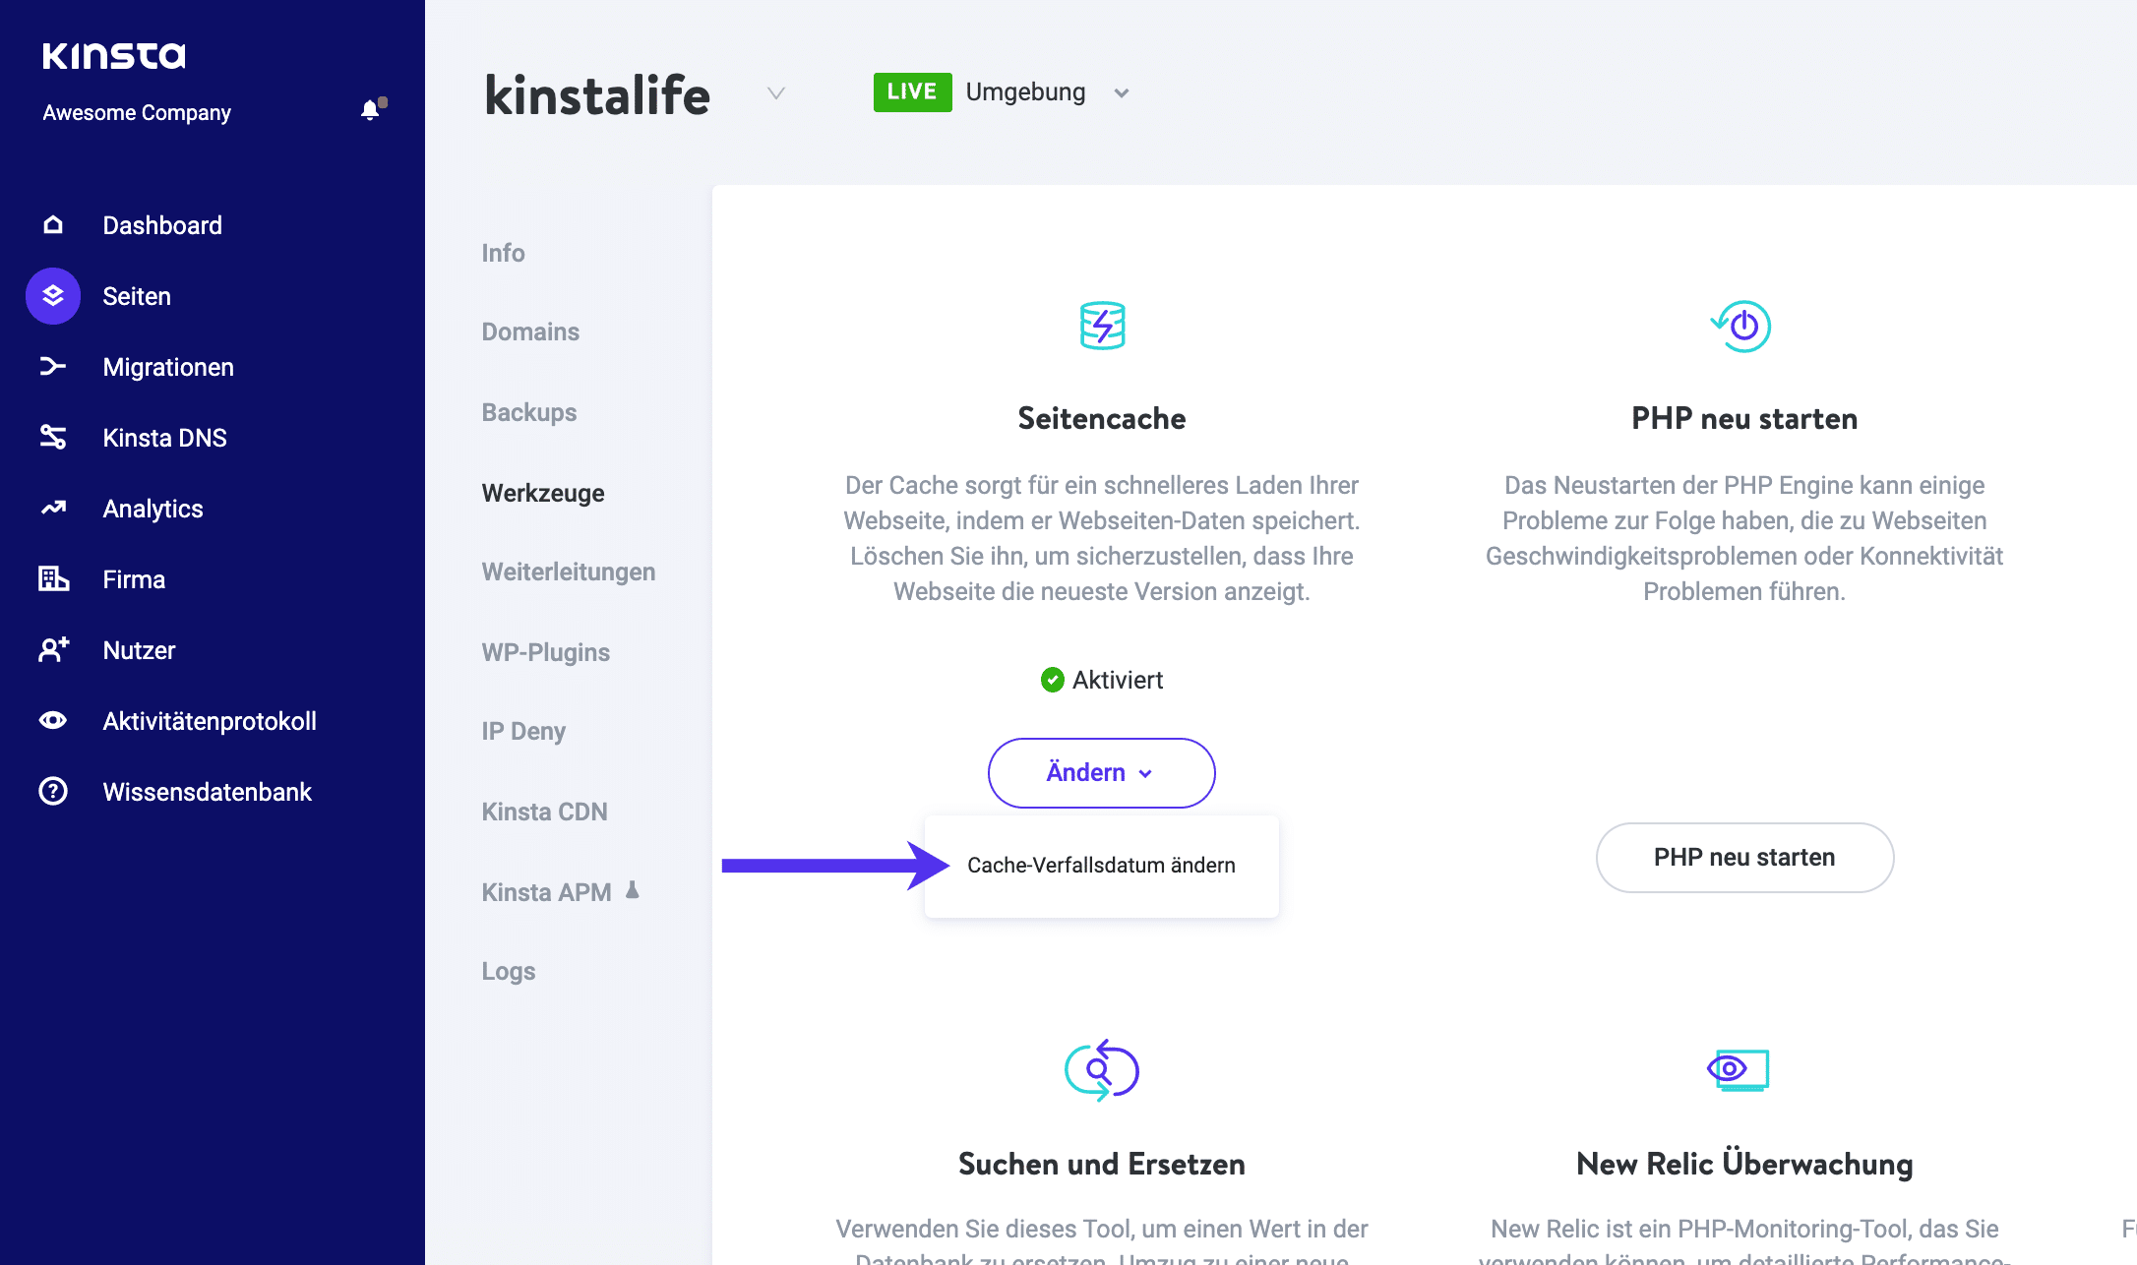Click the green Aktiviert check icon
This screenshot has height=1265, width=2137.
(1053, 680)
